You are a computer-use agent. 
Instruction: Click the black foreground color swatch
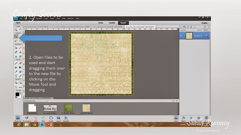pos(17,94)
